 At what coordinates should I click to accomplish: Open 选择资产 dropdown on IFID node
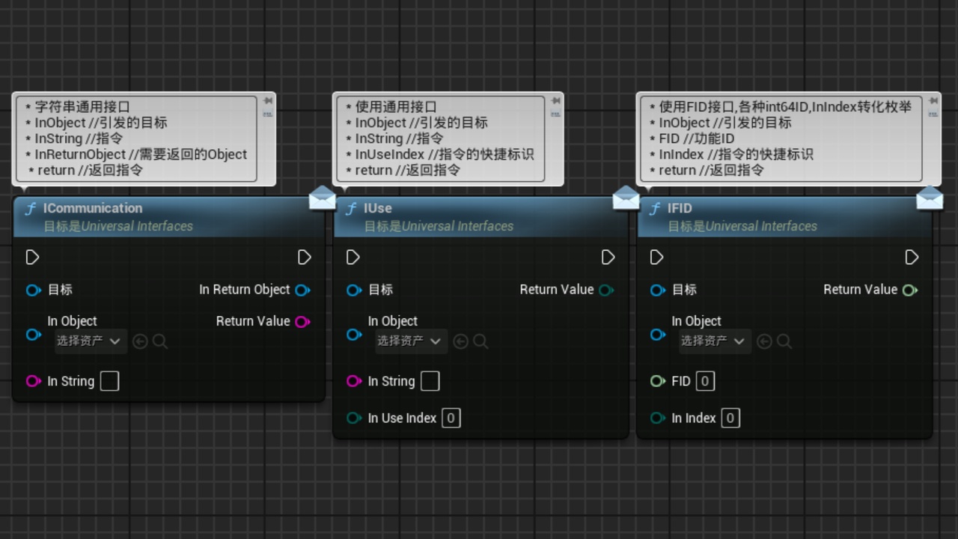[715, 341]
